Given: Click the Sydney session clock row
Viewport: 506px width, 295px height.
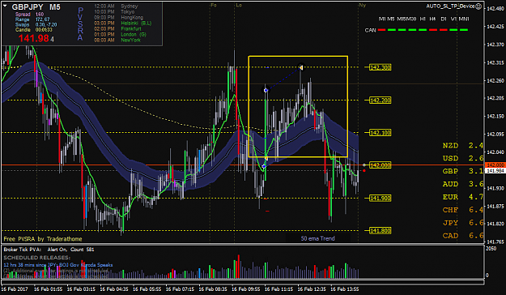Looking at the screenshot, I should pos(116,6).
